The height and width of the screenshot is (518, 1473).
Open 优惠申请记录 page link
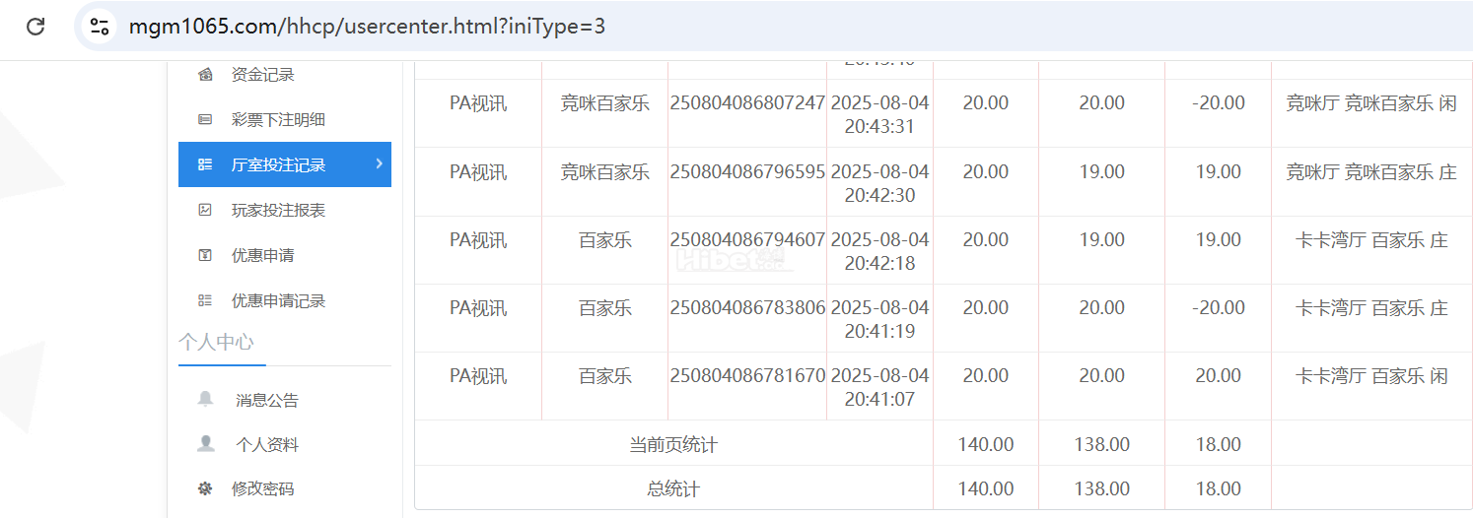278,300
